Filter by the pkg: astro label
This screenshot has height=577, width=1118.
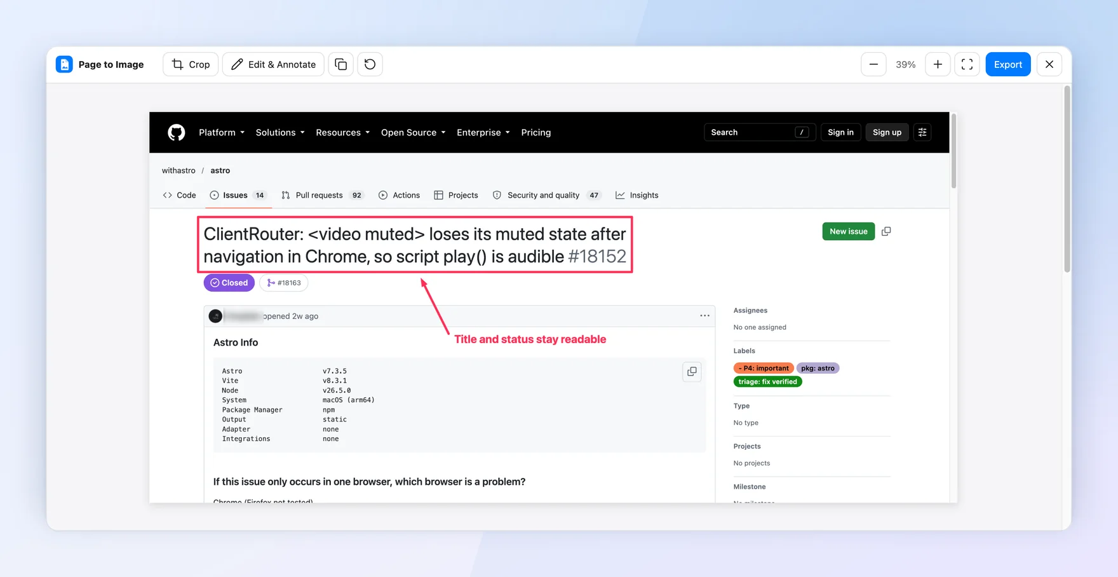pos(818,368)
